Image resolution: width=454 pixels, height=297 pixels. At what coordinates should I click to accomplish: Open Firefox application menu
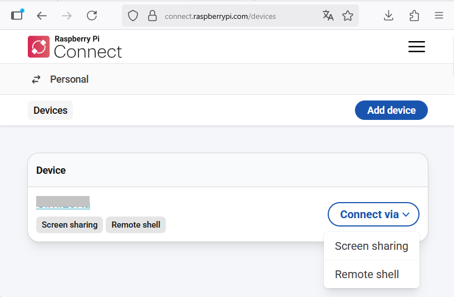tap(439, 16)
